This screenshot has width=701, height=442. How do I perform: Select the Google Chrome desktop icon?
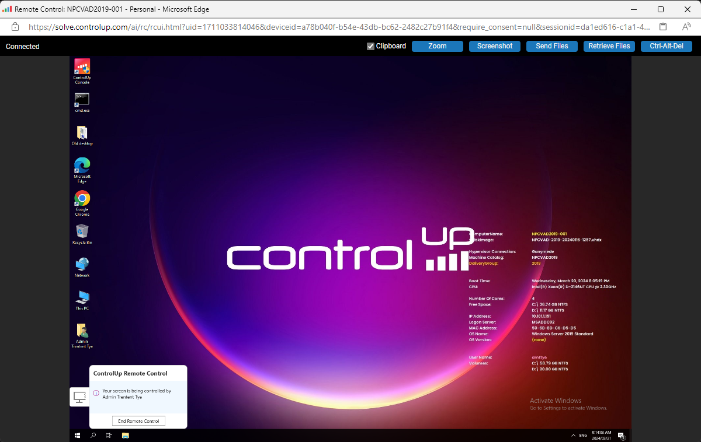point(82,199)
